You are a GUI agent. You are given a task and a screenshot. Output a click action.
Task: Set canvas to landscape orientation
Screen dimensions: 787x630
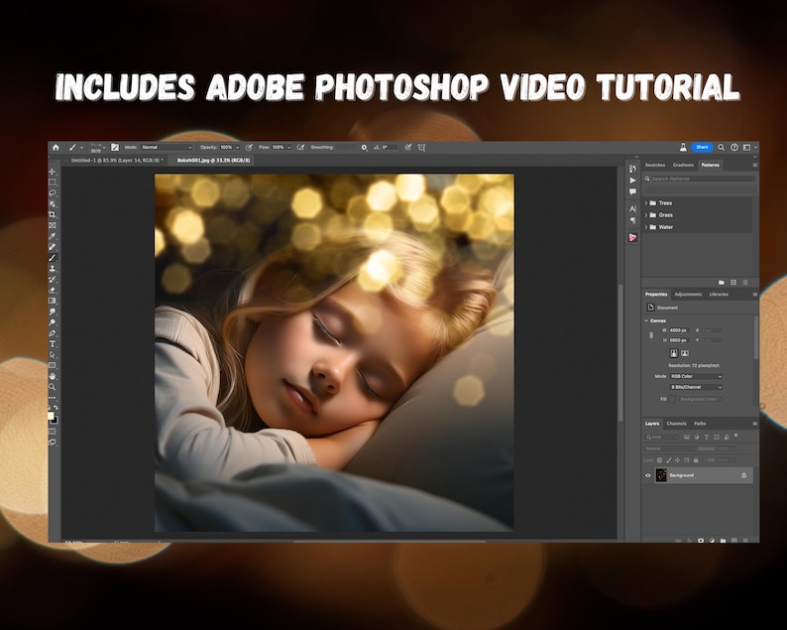tap(685, 353)
